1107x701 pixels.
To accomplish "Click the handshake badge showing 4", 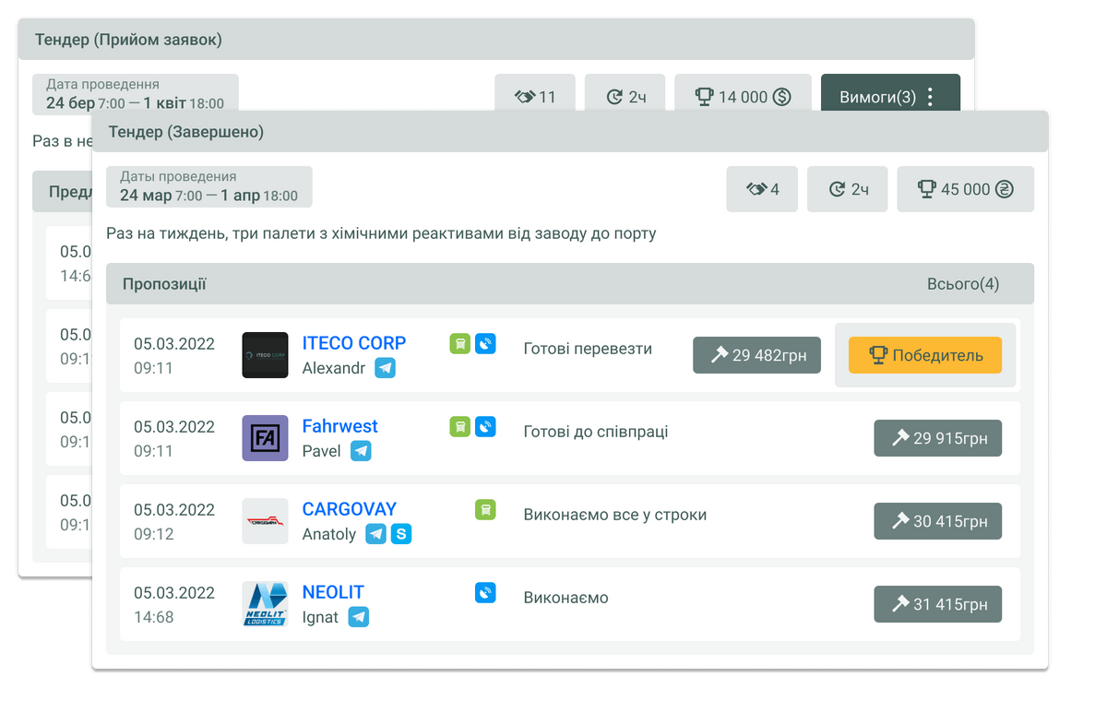I will [x=762, y=189].
